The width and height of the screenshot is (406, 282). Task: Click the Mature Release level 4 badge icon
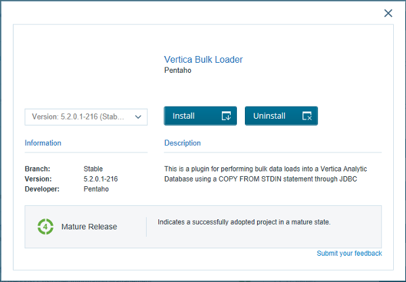[x=45, y=227]
